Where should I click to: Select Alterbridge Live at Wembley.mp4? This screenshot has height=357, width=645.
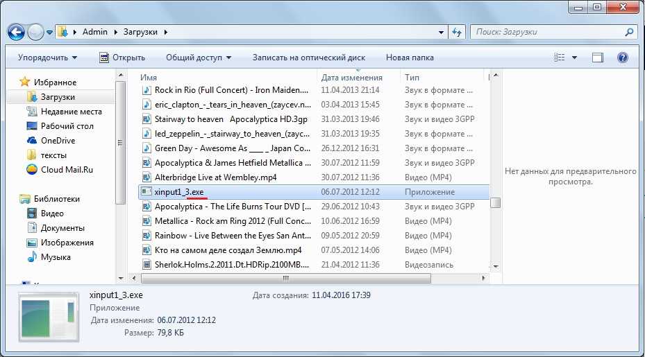(215, 177)
